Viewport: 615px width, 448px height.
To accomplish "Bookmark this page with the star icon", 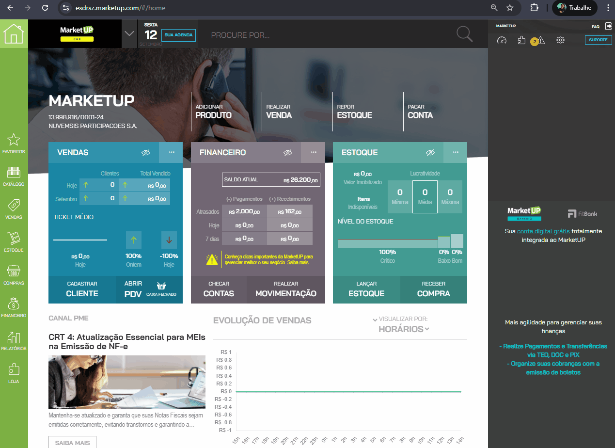I will coord(510,8).
